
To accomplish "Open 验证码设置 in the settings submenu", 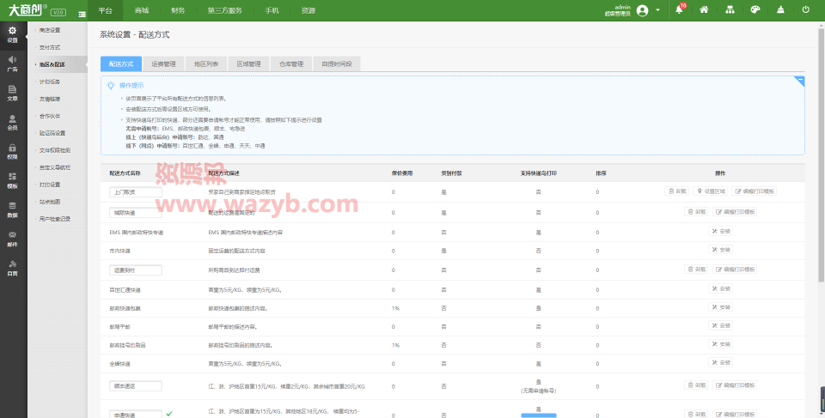I will 52,133.
